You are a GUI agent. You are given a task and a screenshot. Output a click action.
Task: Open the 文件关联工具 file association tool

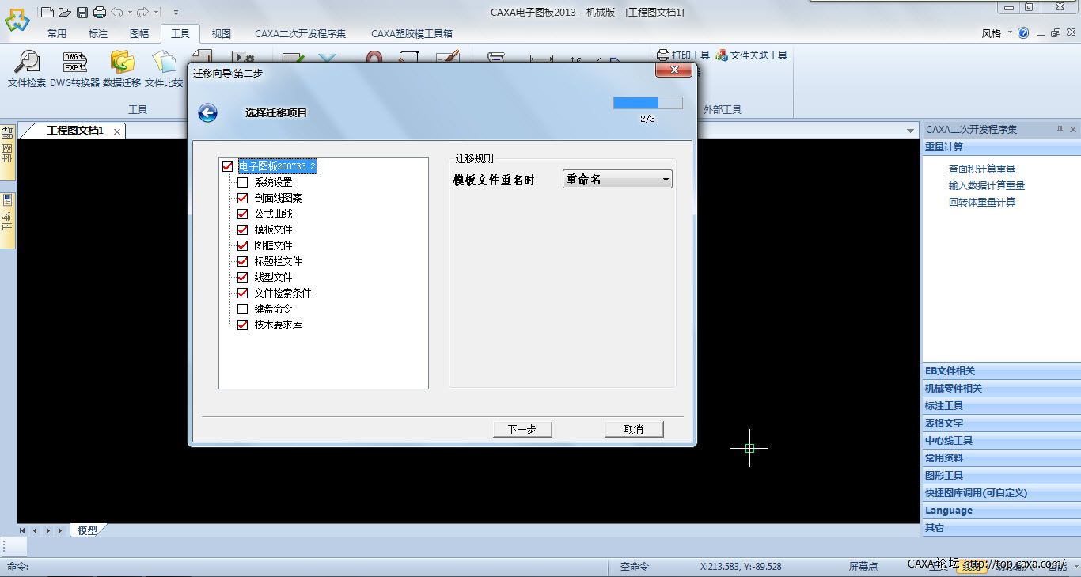click(752, 55)
